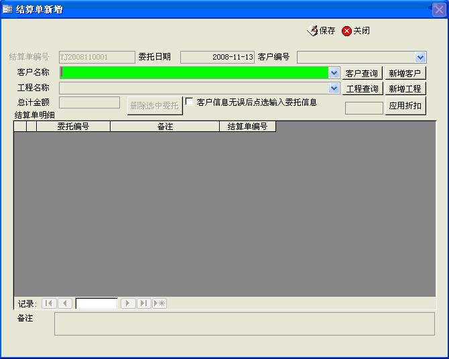Click the form icon in title bar
Image resolution: width=449 pixels, height=359 pixels.
7,9
